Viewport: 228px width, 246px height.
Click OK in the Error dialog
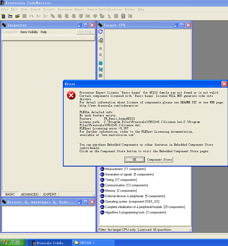tap(134, 159)
